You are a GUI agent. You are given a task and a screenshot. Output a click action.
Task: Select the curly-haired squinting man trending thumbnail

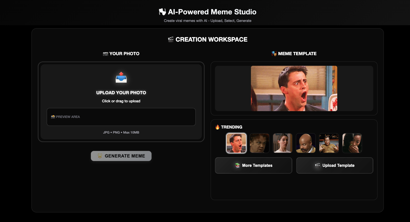[x=259, y=143]
